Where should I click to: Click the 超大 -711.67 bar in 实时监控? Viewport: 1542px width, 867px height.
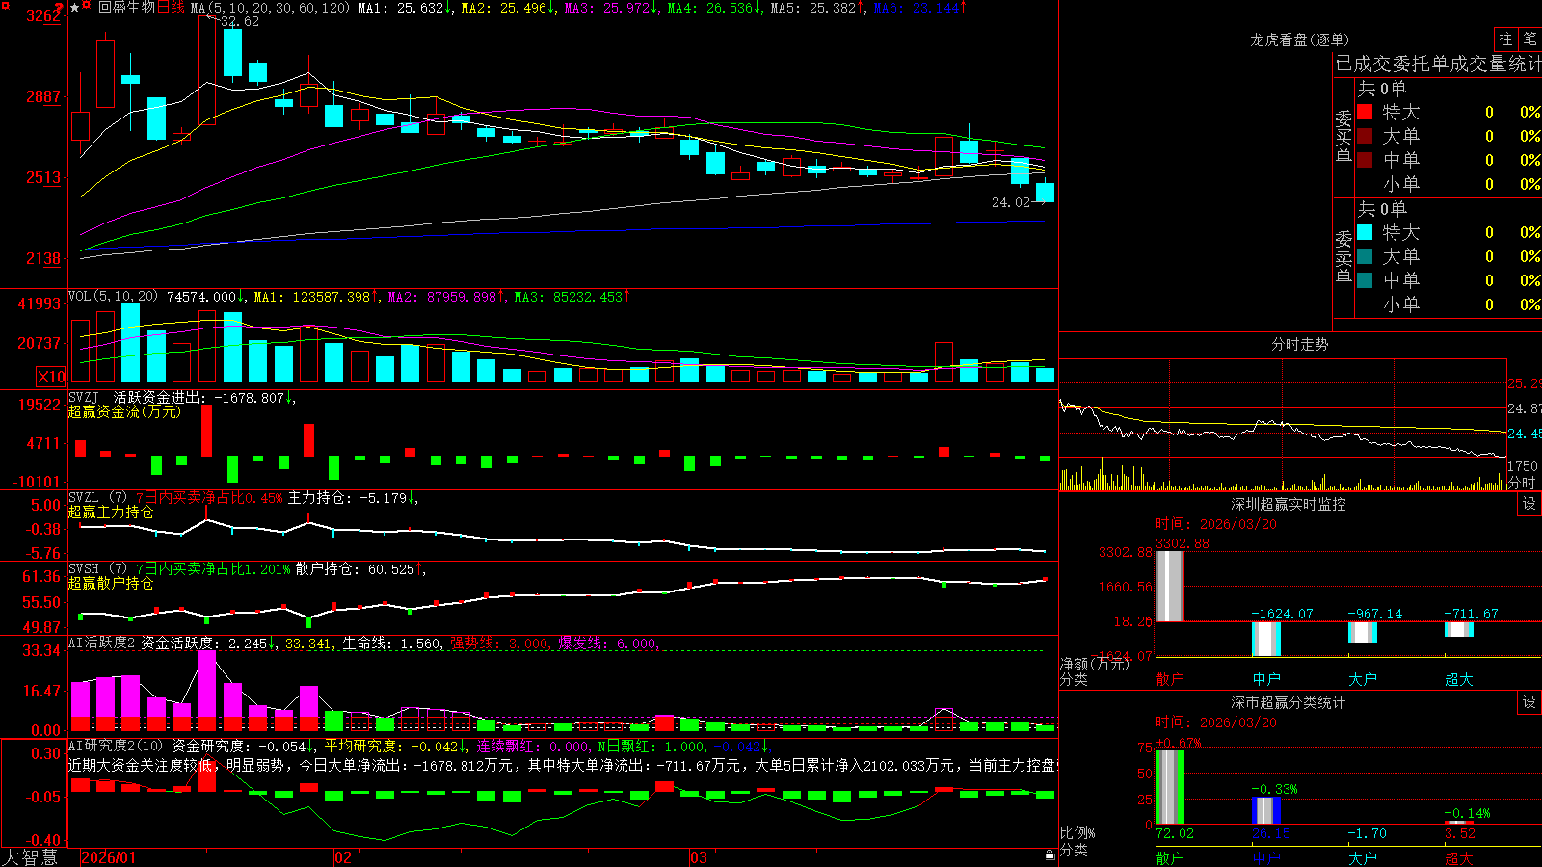pyautogui.click(x=1458, y=629)
